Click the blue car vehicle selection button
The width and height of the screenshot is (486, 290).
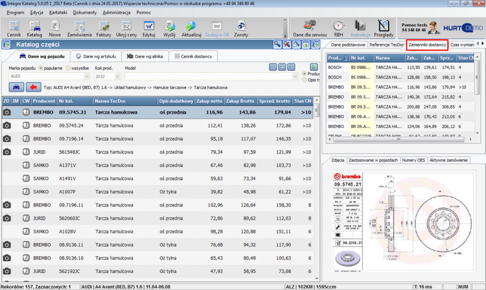[x=16, y=87]
